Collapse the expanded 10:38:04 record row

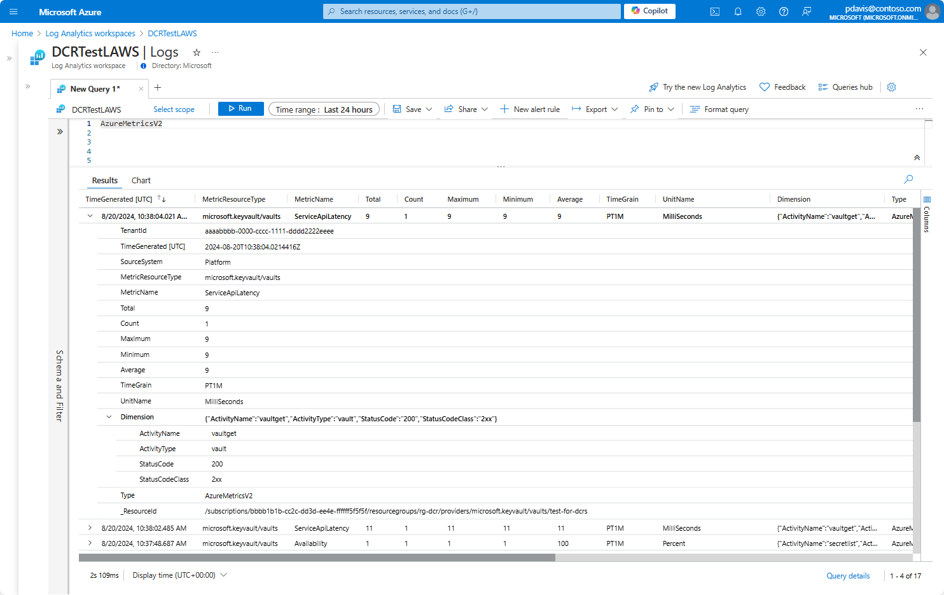(90, 216)
